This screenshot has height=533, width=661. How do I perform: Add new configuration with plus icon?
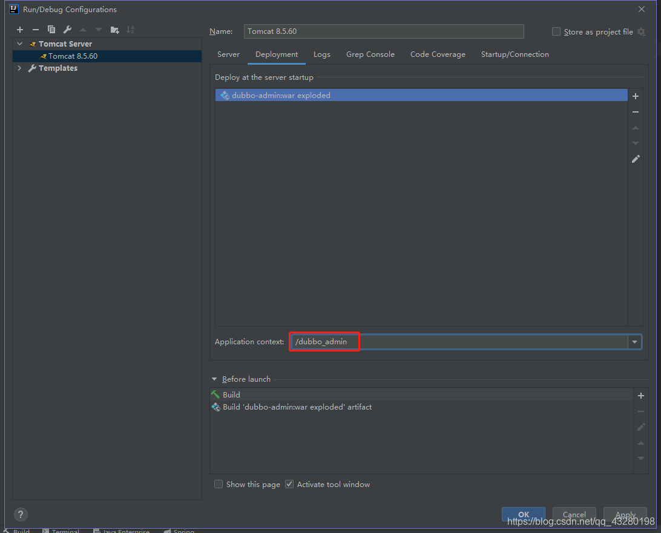click(20, 30)
